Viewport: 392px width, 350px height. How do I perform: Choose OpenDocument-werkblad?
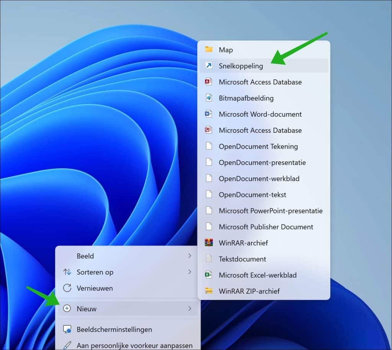coord(264,179)
